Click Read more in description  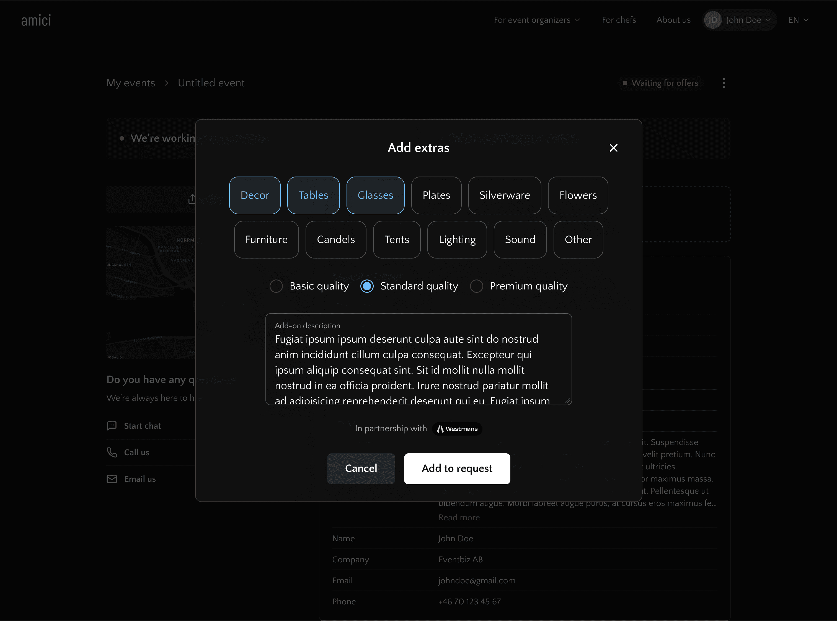pyautogui.click(x=459, y=517)
